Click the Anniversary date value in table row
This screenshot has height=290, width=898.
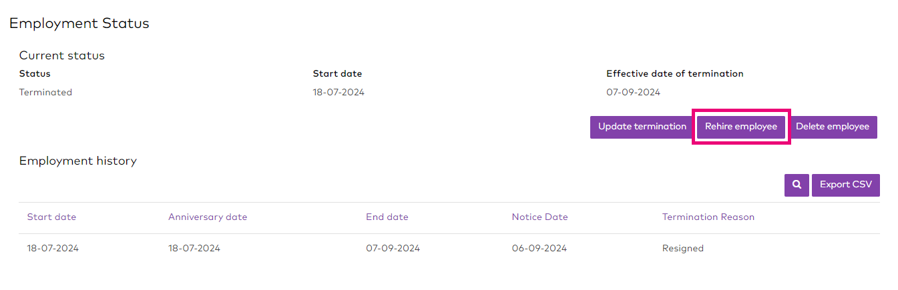[194, 249]
